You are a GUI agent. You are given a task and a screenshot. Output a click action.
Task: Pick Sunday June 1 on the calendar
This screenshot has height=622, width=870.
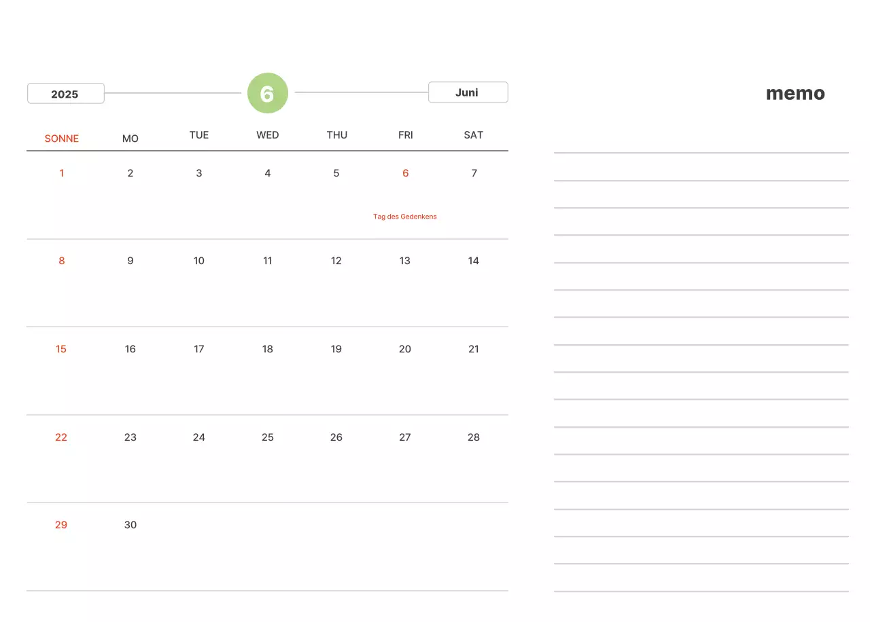point(62,173)
